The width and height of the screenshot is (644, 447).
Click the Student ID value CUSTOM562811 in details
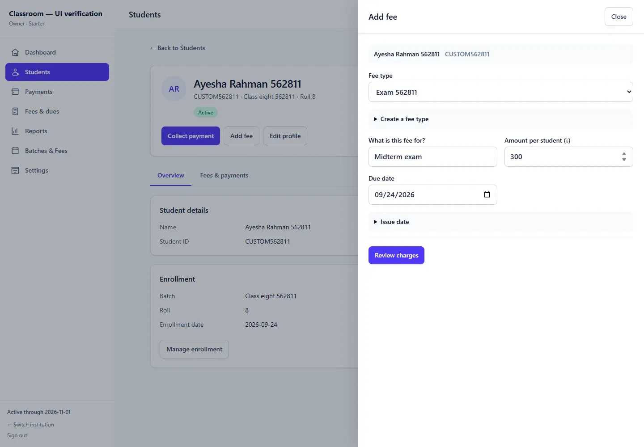tap(267, 241)
